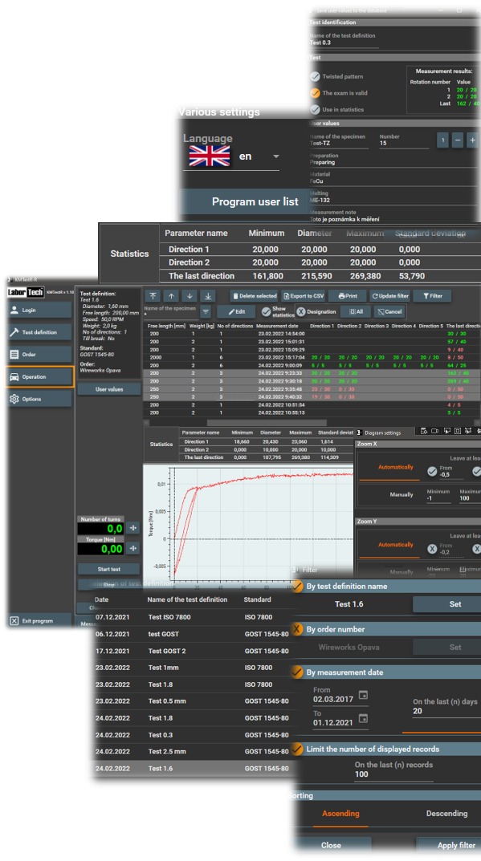Click the Start test button
This screenshot has width=481, height=861.
point(109,570)
